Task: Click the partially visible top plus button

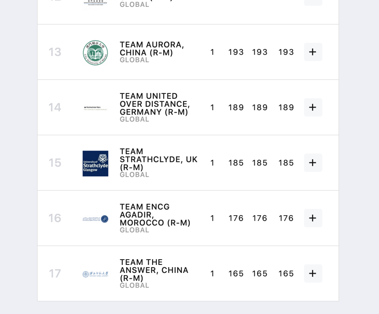Action: tap(313, 2)
